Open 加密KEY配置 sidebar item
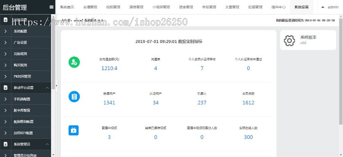This screenshot has width=343, height=157. [x=23, y=133]
